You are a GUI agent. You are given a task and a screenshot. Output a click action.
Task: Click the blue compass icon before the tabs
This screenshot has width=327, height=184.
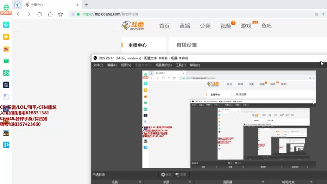[17, 4]
